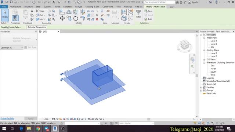Click the Text 'A' icon in Quick Access toolbar
Viewport: 235px width, 132px height.
coord(54,2)
